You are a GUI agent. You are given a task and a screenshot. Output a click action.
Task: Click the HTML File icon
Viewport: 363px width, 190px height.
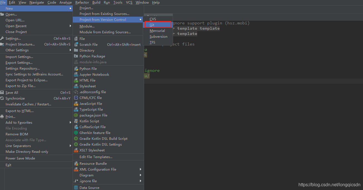coord(76,80)
